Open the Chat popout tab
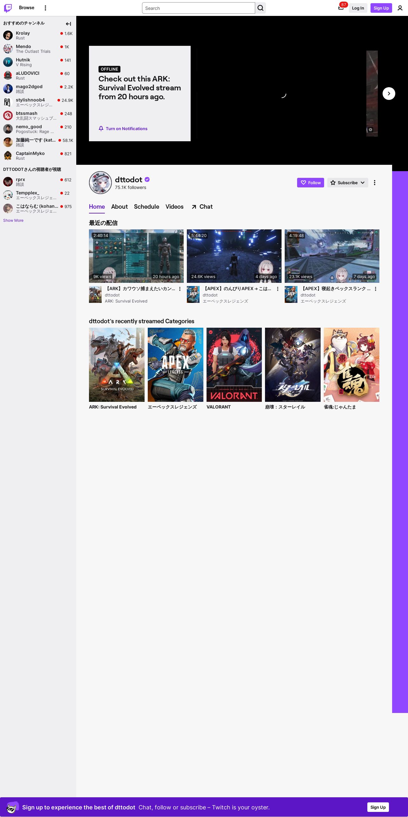408x817 pixels. pyautogui.click(x=202, y=206)
